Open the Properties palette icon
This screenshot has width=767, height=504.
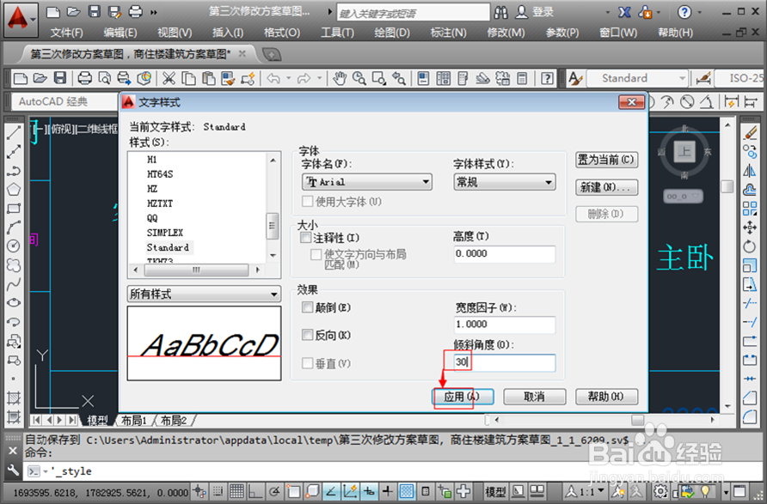click(x=423, y=78)
